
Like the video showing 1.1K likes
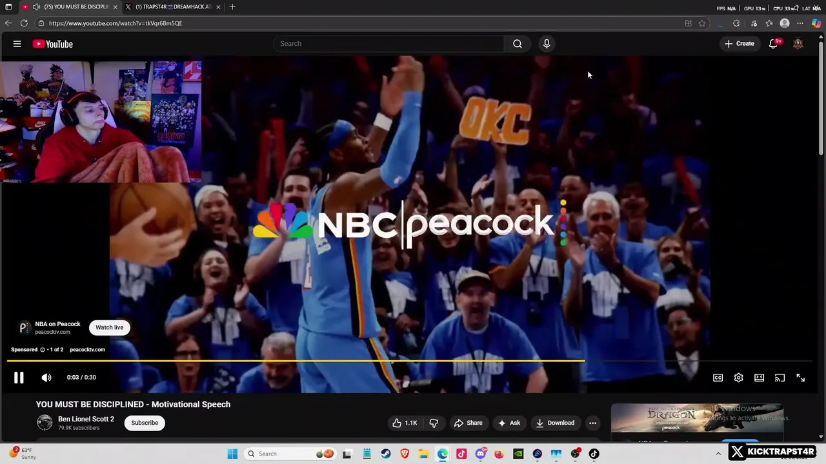pyautogui.click(x=405, y=423)
